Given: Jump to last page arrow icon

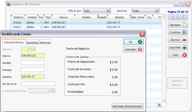Looking at the screenshot, I should coord(185,17).
